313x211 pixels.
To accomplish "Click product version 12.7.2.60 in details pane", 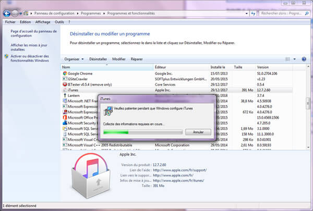I will tap(159, 165).
